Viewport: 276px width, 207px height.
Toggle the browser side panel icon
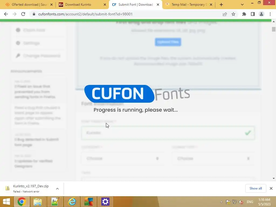[x=253, y=14]
